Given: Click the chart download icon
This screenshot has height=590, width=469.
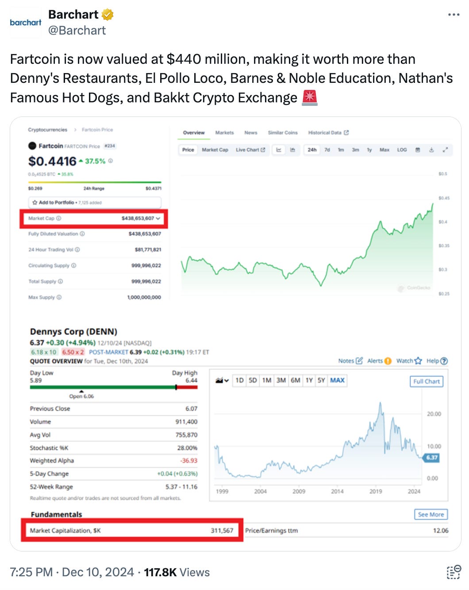Looking at the screenshot, I should pyautogui.click(x=431, y=150).
